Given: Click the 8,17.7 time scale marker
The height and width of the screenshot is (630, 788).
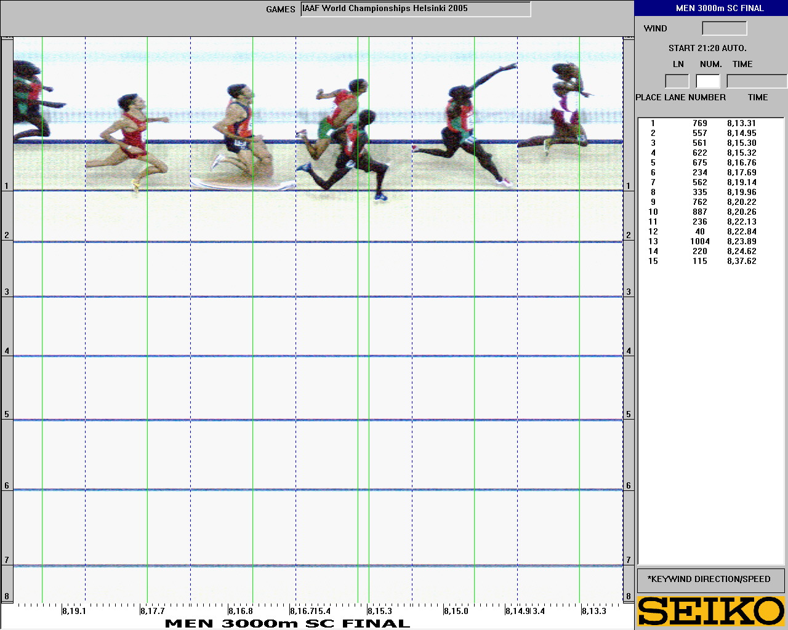Looking at the screenshot, I should pos(153,611).
